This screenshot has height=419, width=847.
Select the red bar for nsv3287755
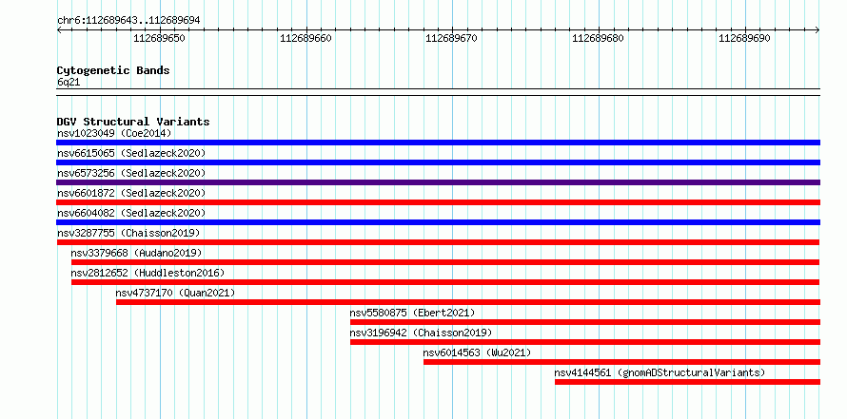pyautogui.click(x=438, y=242)
